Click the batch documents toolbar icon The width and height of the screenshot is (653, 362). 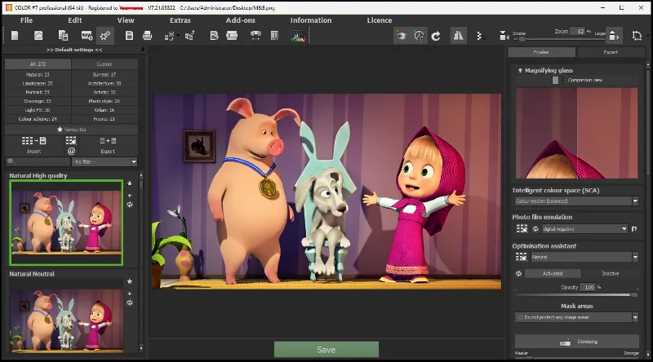click(x=63, y=36)
